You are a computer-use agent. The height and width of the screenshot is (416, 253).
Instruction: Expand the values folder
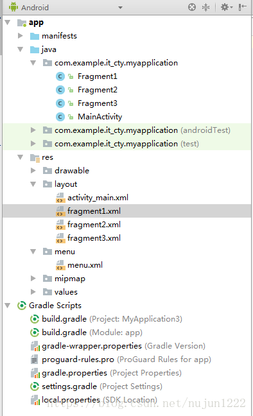click(x=33, y=292)
